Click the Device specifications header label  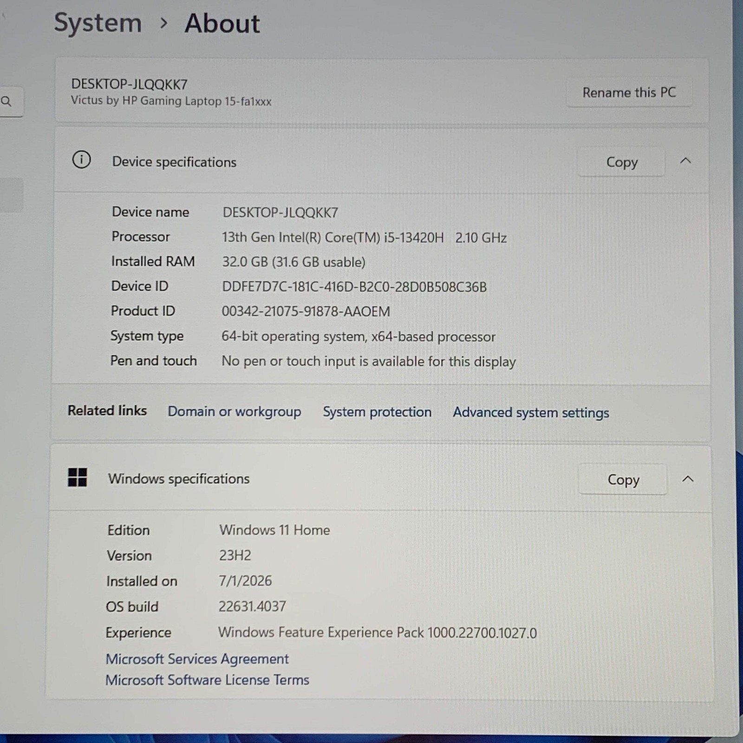174,162
